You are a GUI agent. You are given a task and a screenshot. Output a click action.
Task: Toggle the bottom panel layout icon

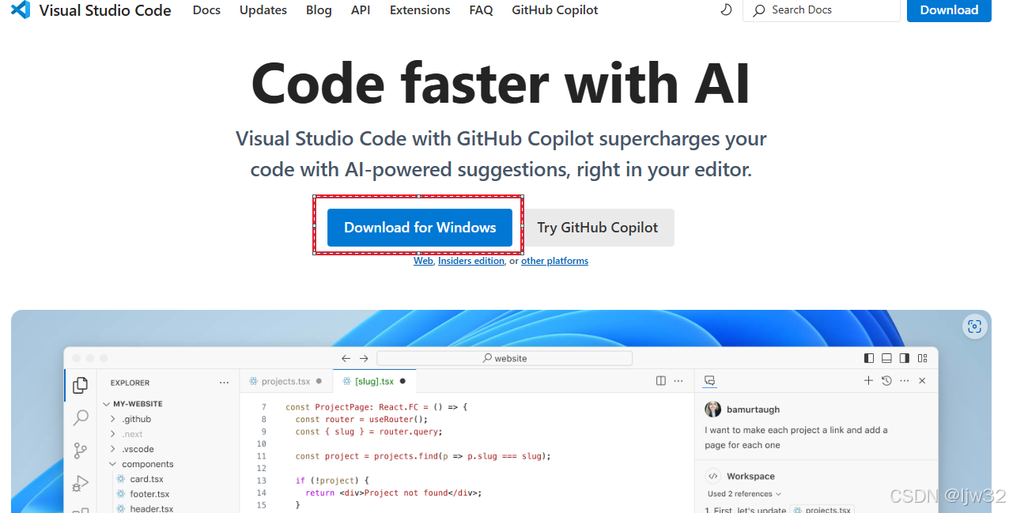click(886, 358)
